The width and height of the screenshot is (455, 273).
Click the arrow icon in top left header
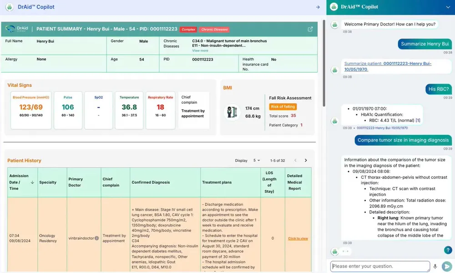click(x=318, y=7)
